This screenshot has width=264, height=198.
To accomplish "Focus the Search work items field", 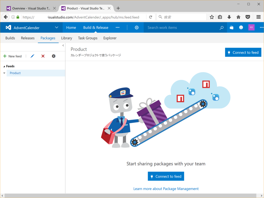I will point(181,27).
